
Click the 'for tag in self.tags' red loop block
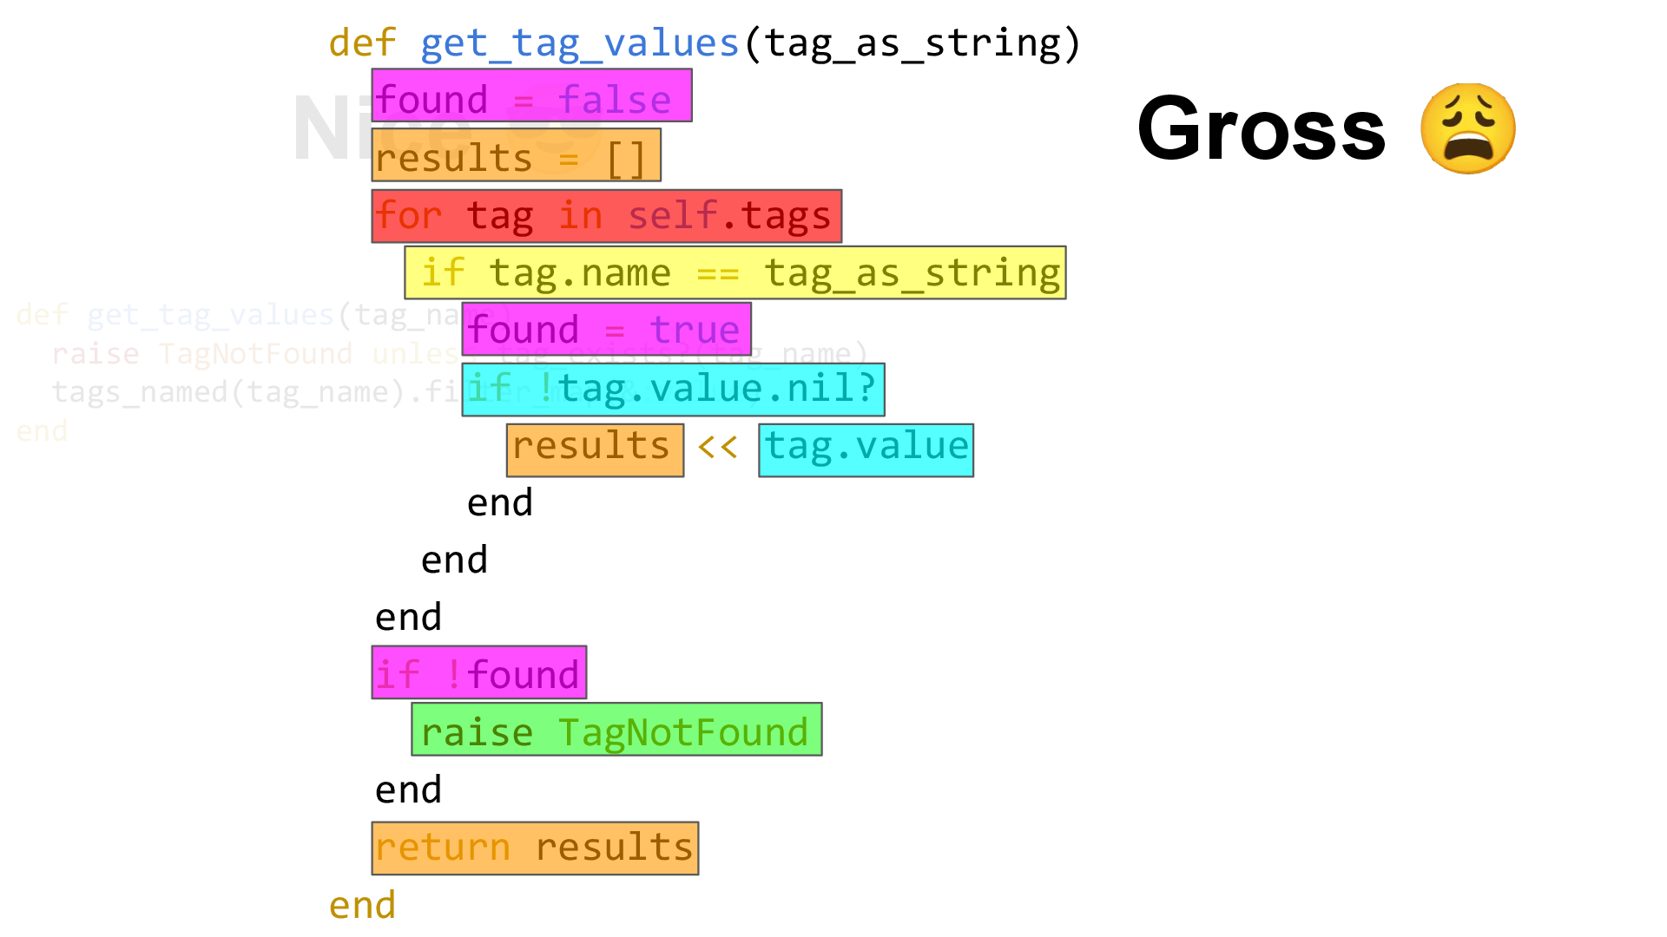607,215
